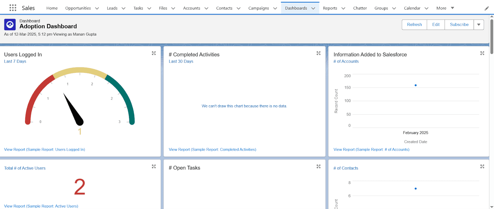The width and height of the screenshot is (494, 209).
Task: Open Accounts tab dropdown chevron
Action: coord(206,8)
